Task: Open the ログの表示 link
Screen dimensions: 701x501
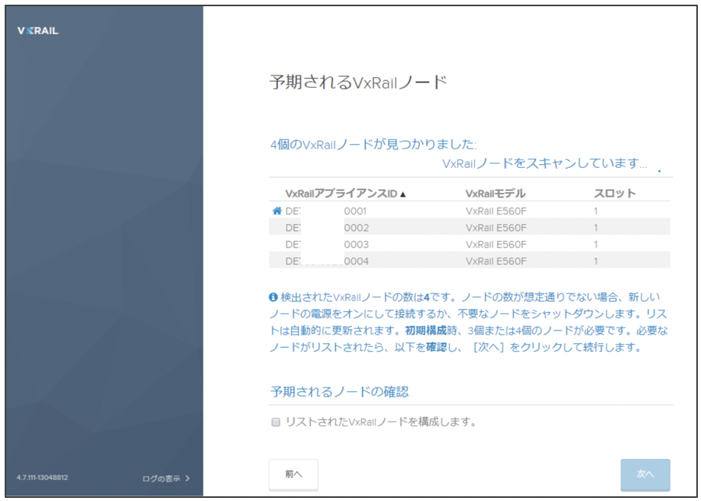Action: pyautogui.click(x=161, y=478)
